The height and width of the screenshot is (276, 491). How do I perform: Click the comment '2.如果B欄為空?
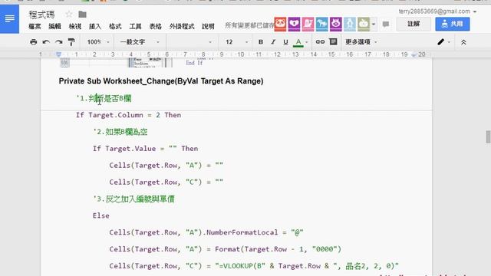[x=120, y=132]
